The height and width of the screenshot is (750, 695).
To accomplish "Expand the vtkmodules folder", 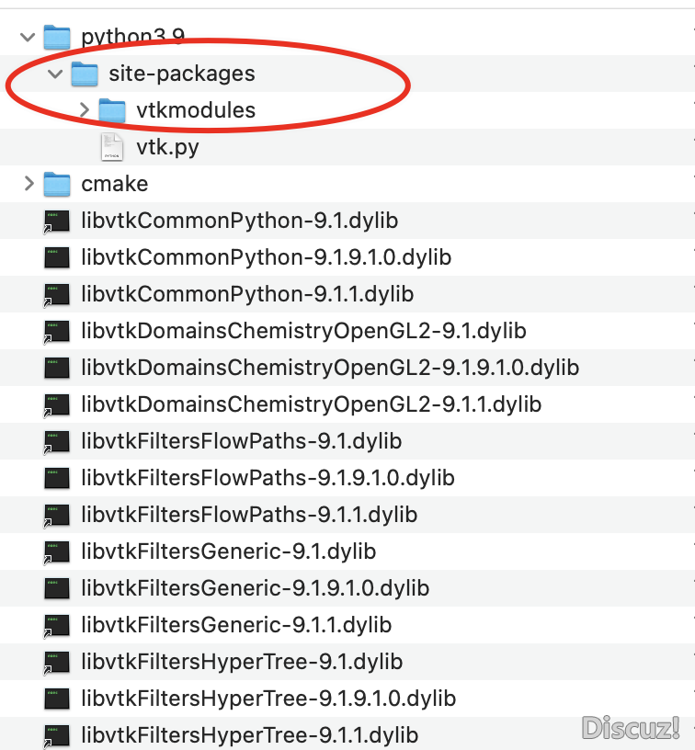I will pos(85,110).
